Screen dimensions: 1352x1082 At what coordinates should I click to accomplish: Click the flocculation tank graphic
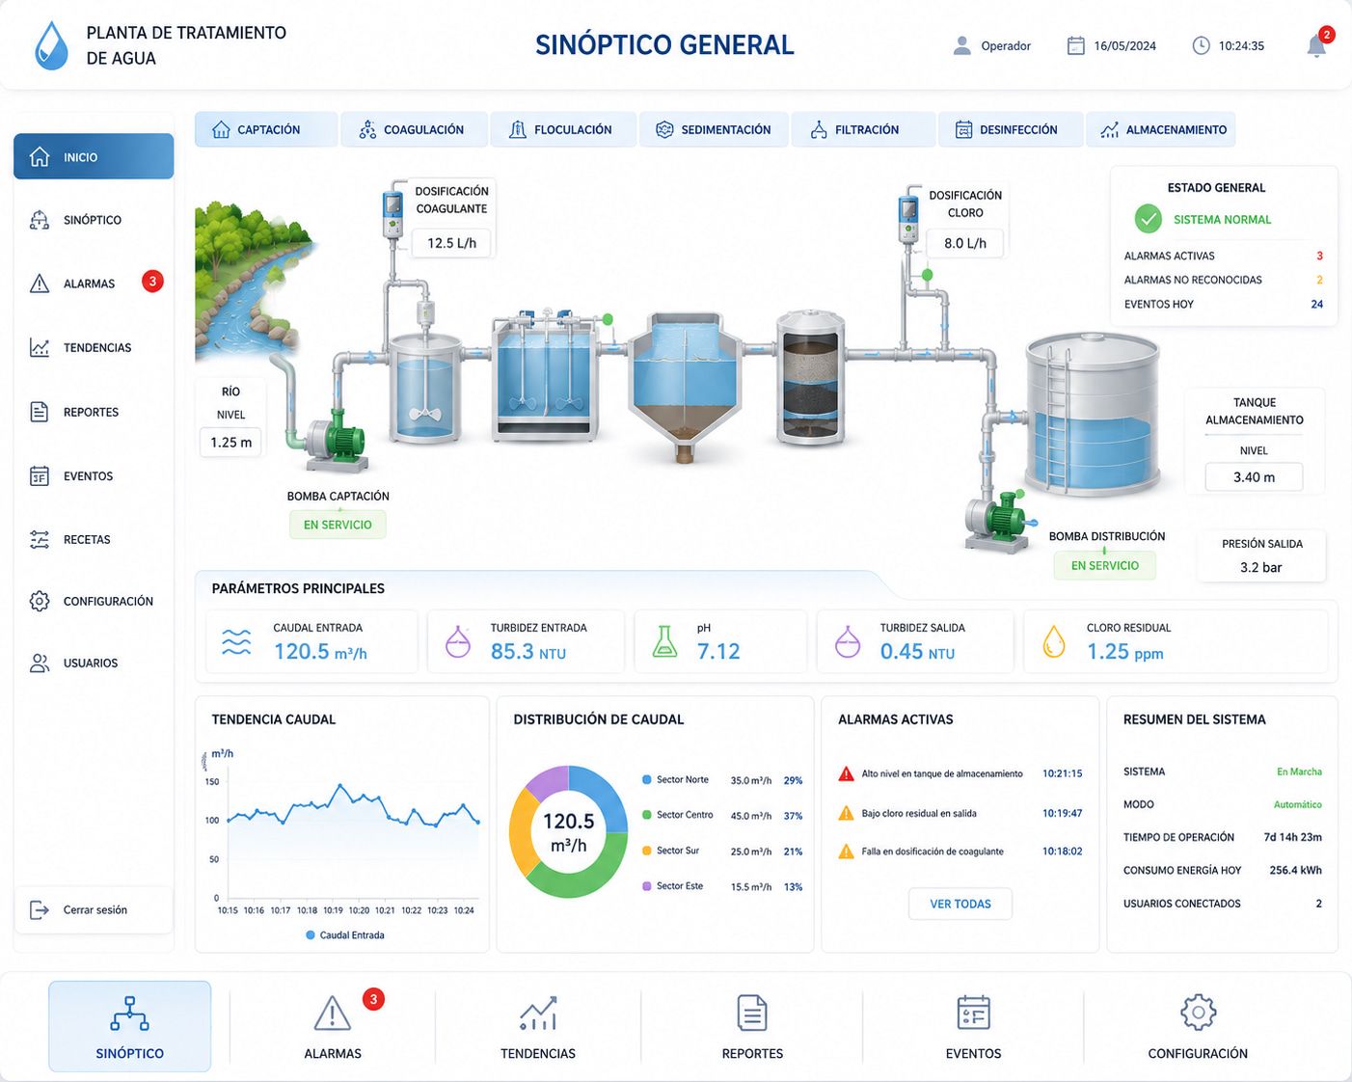[x=544, y=378]
